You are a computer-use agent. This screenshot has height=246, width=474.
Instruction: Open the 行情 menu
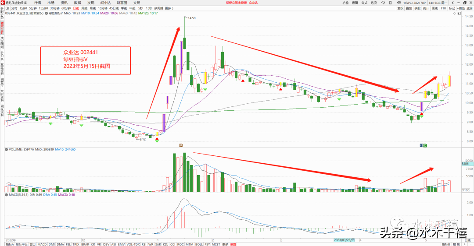coord(37,3)
